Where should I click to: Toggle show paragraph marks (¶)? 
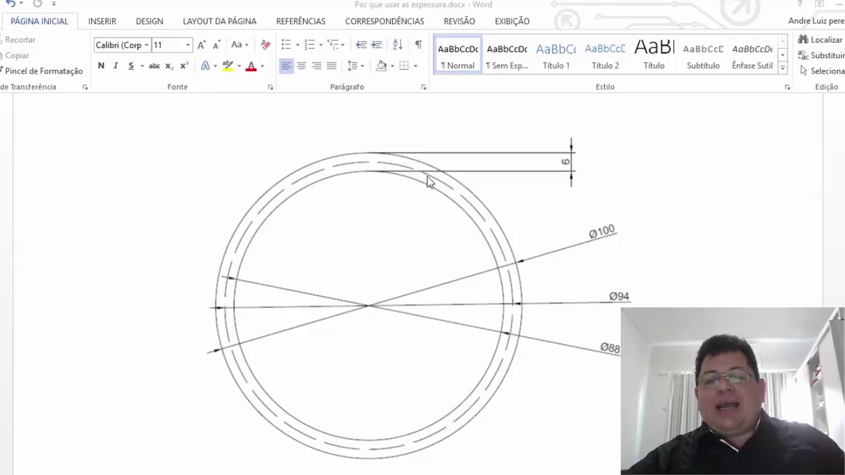click(418, 45)
